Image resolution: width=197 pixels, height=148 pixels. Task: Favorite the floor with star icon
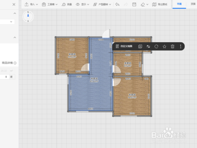tap(164, 46)
